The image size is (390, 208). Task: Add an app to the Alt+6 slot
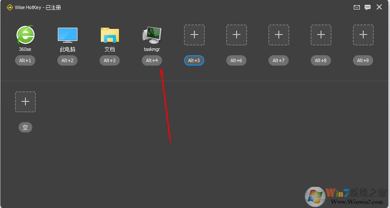[237, 35]
